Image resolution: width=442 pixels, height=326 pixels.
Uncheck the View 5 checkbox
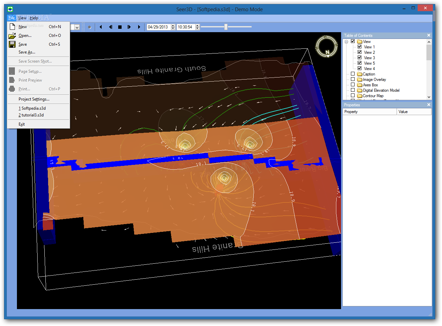click(x=359, y=63)
